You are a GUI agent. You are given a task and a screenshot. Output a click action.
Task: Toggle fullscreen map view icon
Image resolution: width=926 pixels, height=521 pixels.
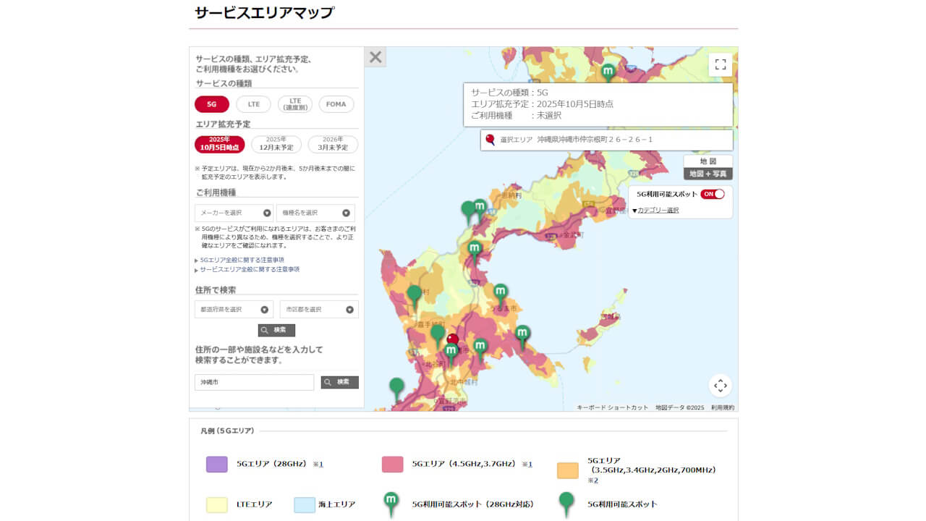point(720,64)
